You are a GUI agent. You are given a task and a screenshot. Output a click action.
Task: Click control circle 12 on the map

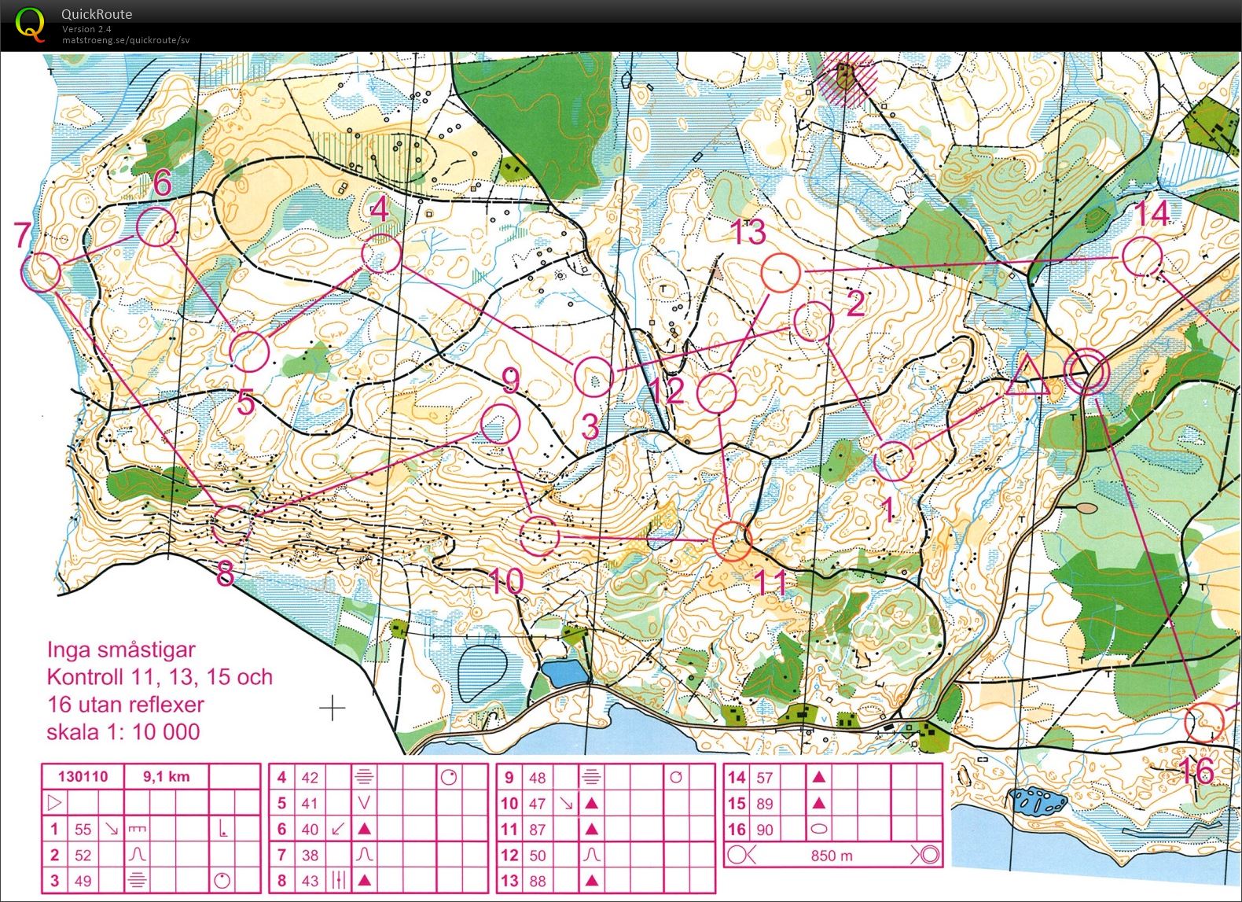coord(716,393)
